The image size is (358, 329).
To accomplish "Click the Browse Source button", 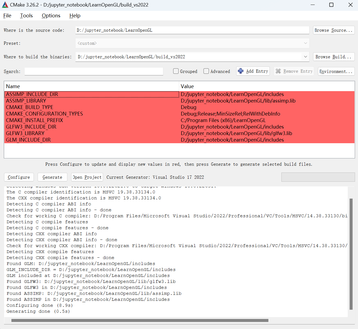I will (x=334, y=30).
